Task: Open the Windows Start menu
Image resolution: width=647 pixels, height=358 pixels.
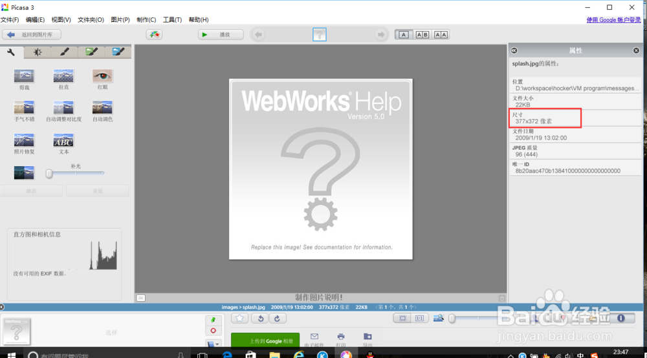Action: [x=11, y=354]
